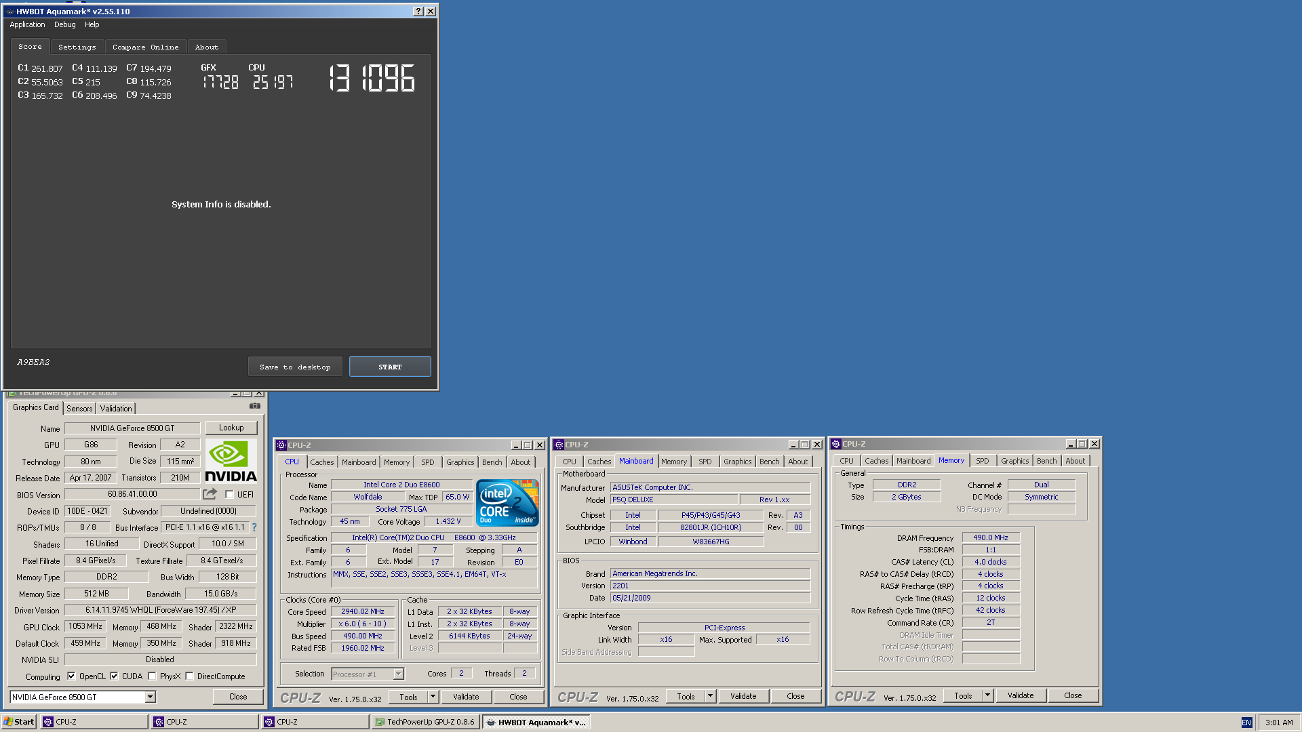Screen dimensions: 1302x732
Task: Click the HWBOT Aquamark help question button
Action: pos(418,12)
